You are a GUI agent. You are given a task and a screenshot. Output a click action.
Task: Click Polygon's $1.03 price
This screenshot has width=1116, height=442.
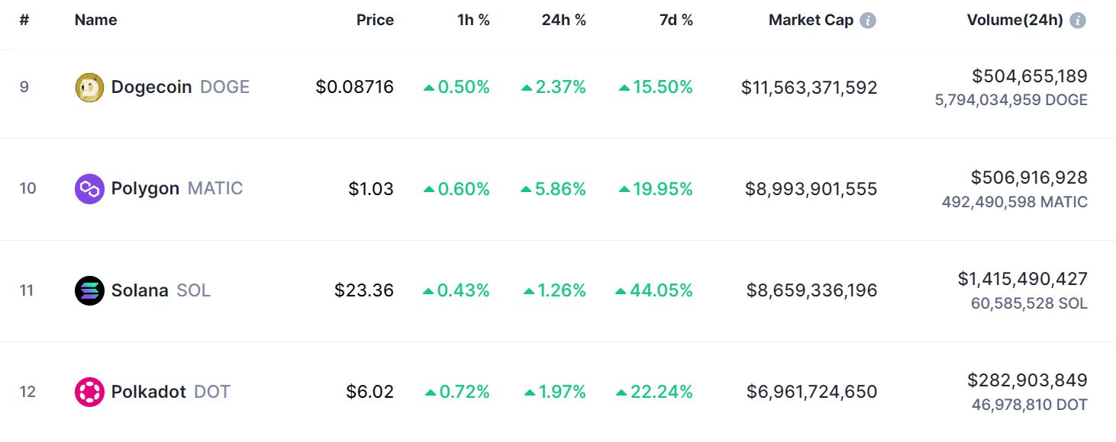click(x=371, y=189)
